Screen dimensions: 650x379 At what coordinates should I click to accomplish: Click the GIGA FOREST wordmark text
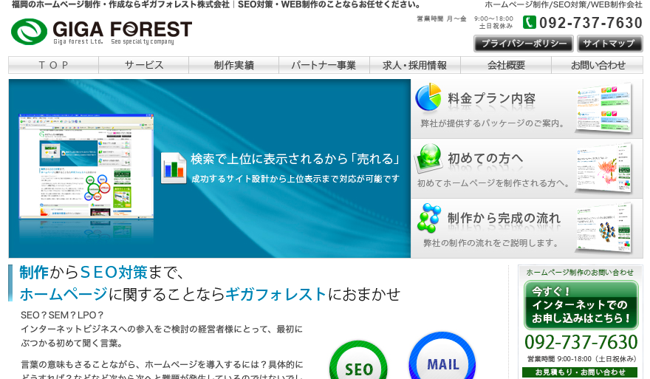coord(123,29)
